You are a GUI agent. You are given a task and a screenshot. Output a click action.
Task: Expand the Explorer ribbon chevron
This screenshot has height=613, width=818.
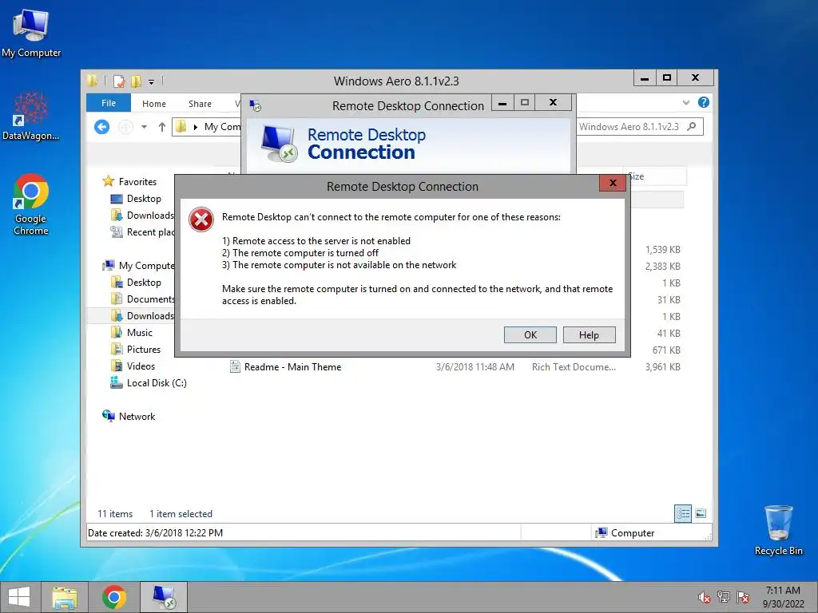click(x=686, y=103)
